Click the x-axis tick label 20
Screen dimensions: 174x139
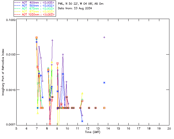[x=169, y=128]
